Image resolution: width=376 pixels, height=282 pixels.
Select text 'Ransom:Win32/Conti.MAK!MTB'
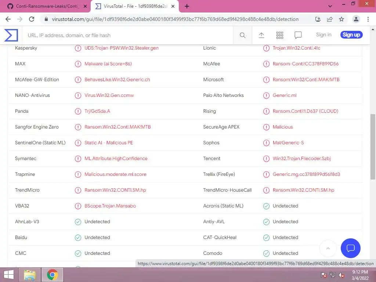point(306,80)
